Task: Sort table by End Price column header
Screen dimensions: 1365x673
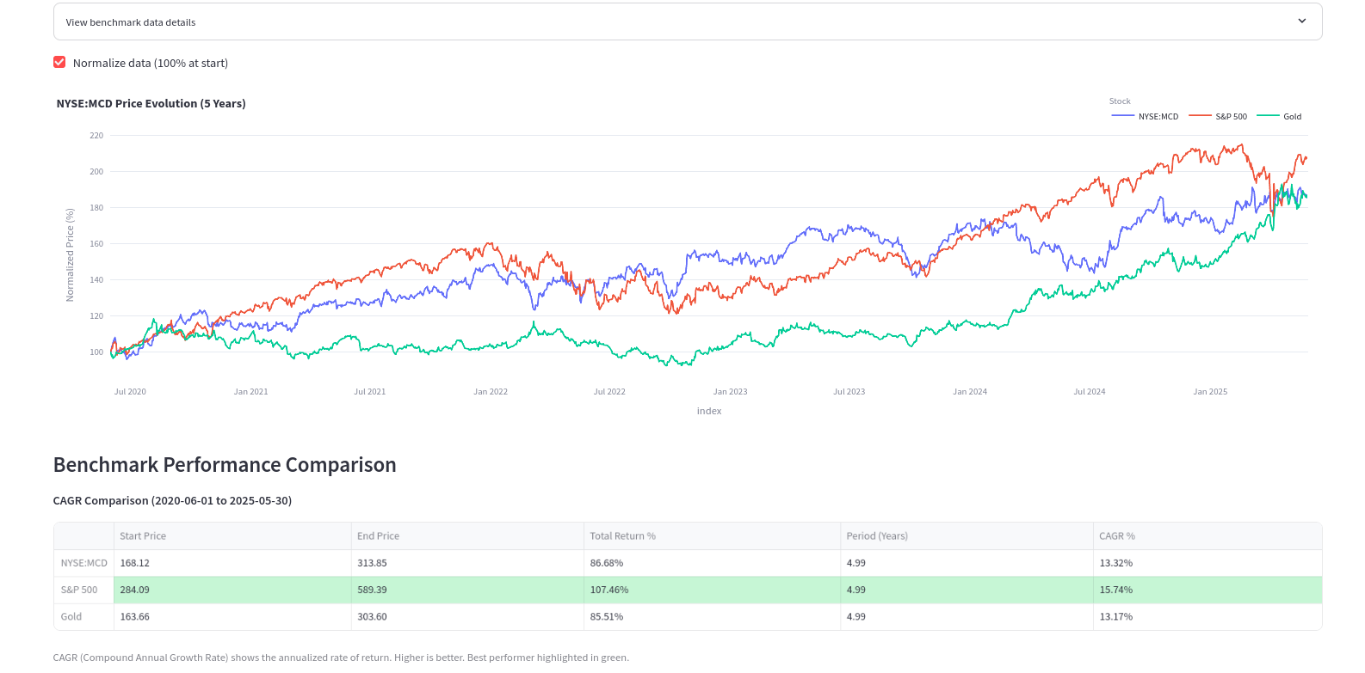Action: (467, 536)
